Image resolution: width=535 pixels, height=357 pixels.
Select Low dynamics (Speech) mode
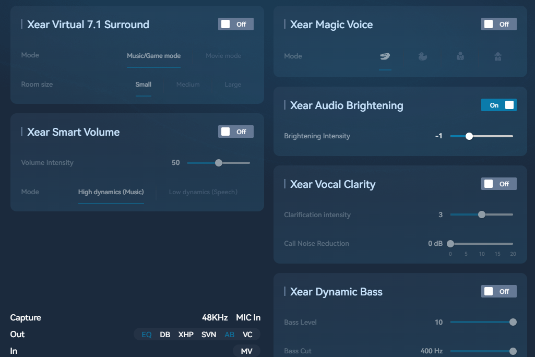pos(203,192)
